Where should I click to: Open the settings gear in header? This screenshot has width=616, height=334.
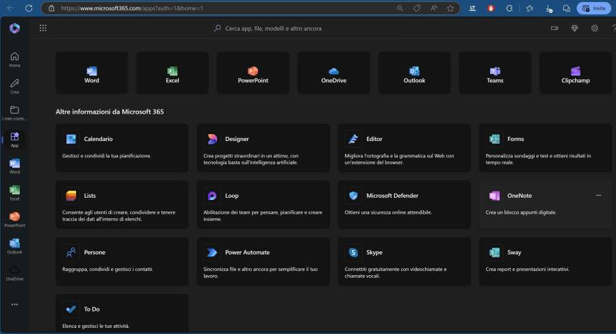tap(595, 28)
